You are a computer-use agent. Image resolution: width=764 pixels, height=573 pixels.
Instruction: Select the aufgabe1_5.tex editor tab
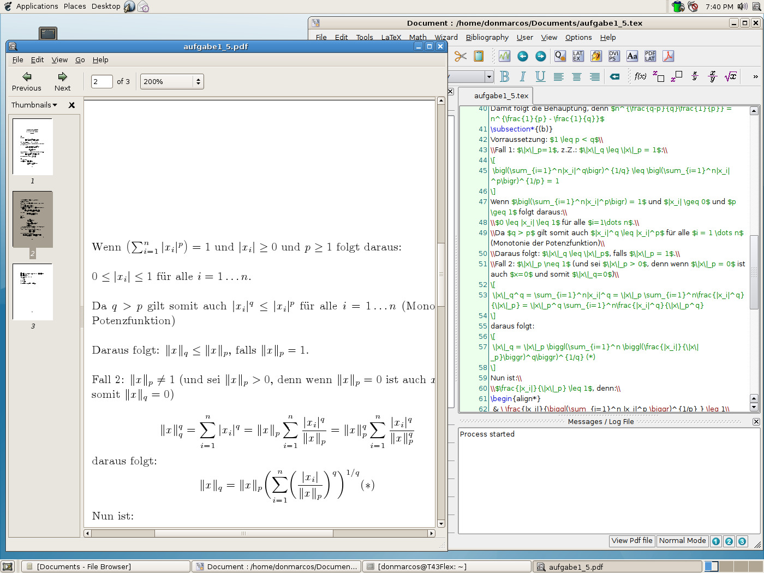tap(501, 95)
